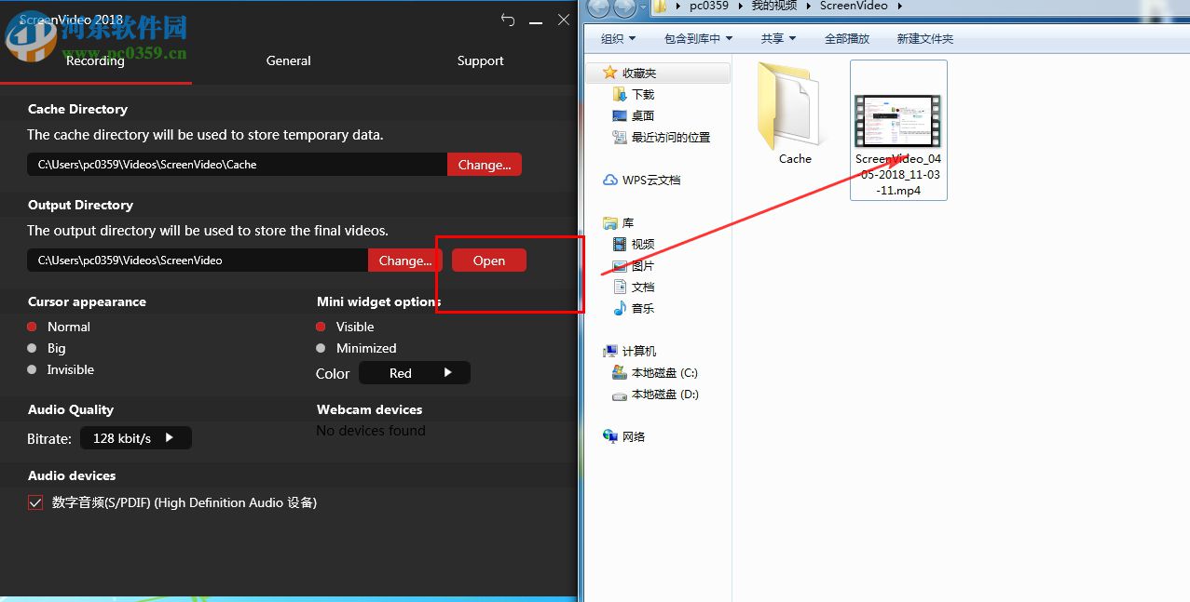Select the Libraries (库) node in Explorer
This screenshot has height=602, width=1190.
click(619, 222)
